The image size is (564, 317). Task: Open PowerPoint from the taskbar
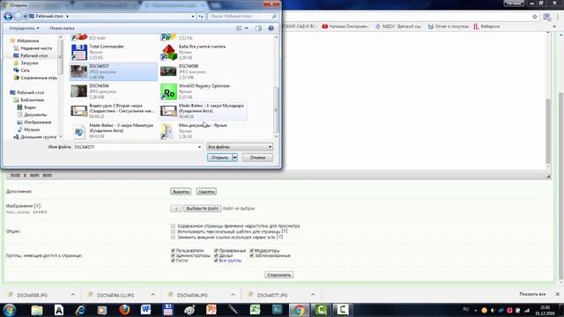211,310
